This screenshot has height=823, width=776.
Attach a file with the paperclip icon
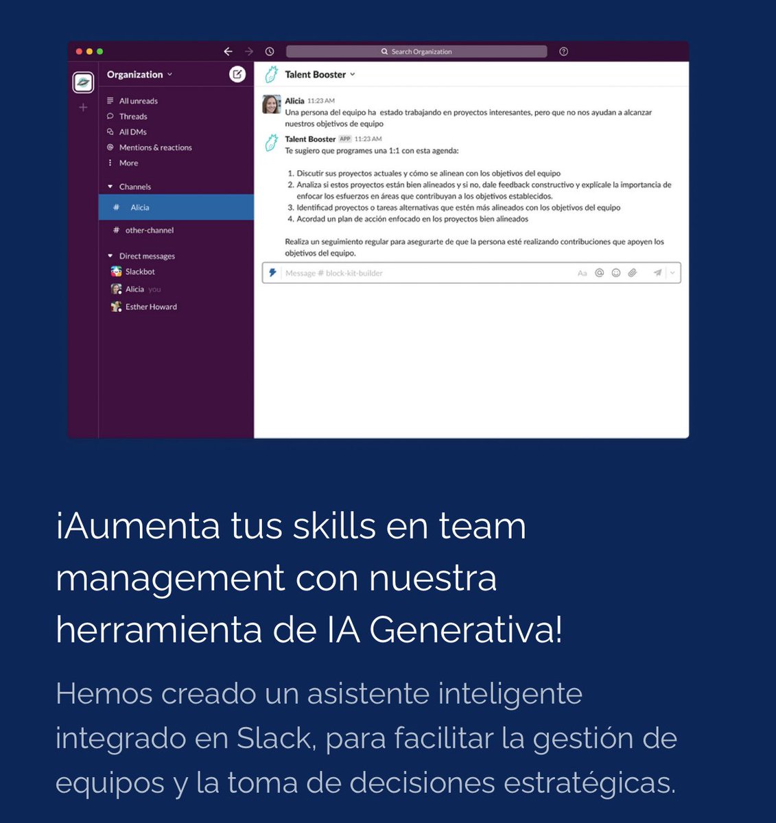[x=633, y=273]
